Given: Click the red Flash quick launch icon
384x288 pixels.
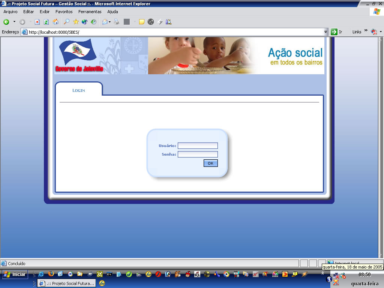Looking at the screenshot, I should coord(158,274).
